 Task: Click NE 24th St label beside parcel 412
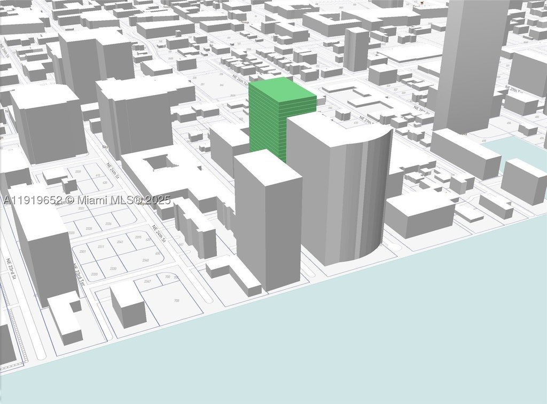point(113,171)
